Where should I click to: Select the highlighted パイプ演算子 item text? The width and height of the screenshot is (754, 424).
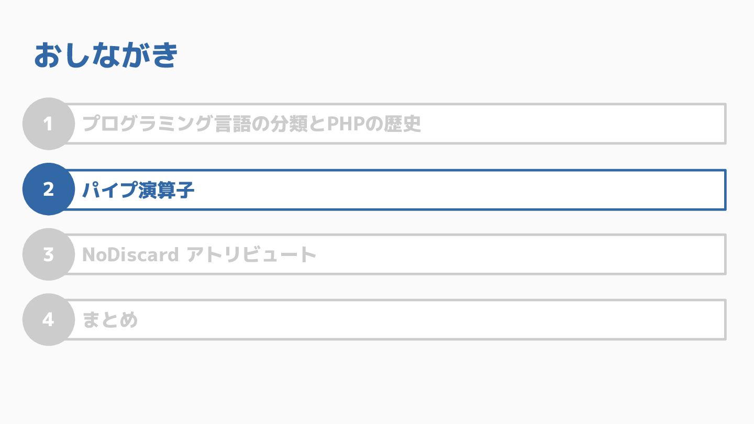coord(138,189)
